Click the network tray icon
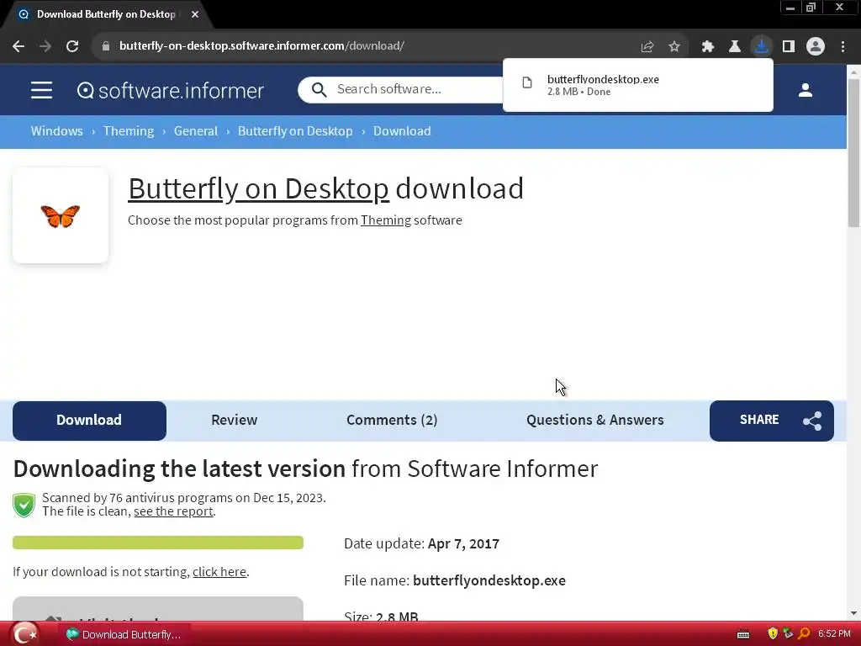Viewport: 861px width, 646px height. (789, 634)
